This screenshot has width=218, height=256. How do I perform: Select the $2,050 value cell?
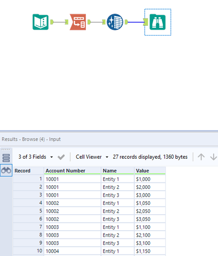(x=150, y=211)
